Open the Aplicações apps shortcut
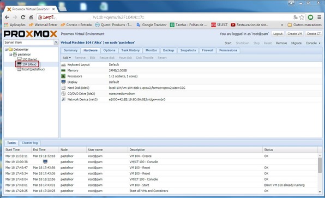Viewport: 325px width, 198px height. coord(15,25)
